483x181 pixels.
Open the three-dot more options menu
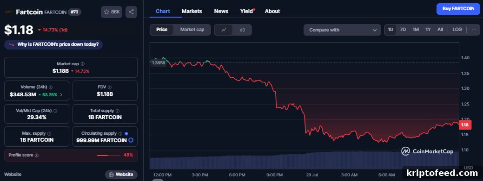pyautogui.click(x=474, y=30)
